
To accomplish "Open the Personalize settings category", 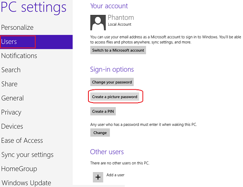I will pos(17,27).
